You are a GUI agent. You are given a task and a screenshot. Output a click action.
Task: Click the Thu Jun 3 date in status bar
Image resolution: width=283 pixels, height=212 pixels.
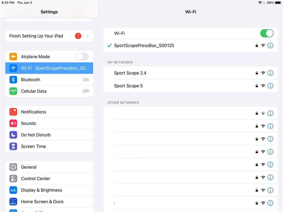[x=24, y=2]
